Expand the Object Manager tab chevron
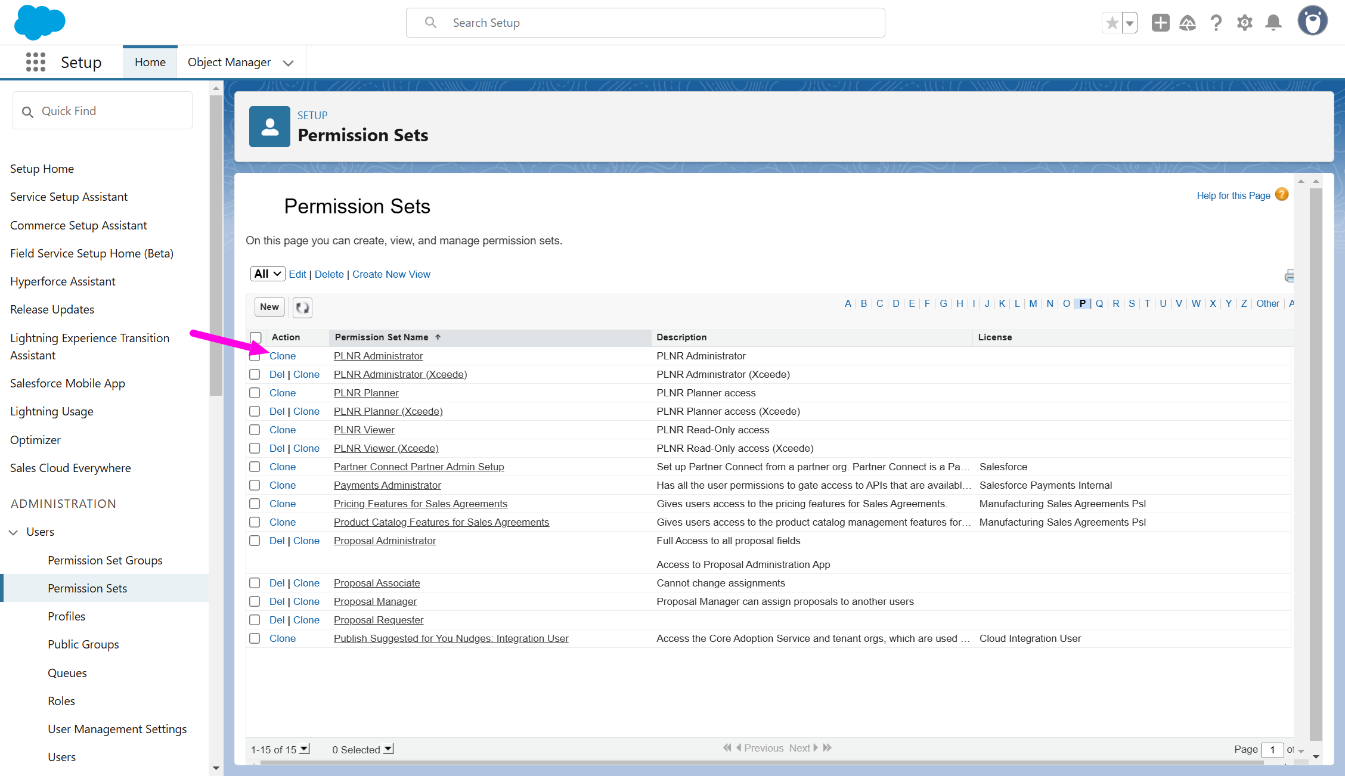Image resolution: width=1345 pixels, height=776 pixels. pyautogui.click(x=289, y=63)
